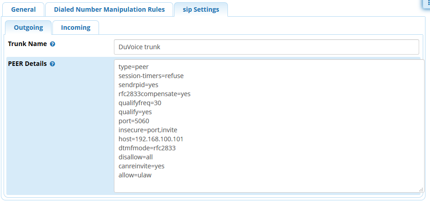Click the Trunk Name label text
Viewport: 430px width, 204px height.
[28, 44]
